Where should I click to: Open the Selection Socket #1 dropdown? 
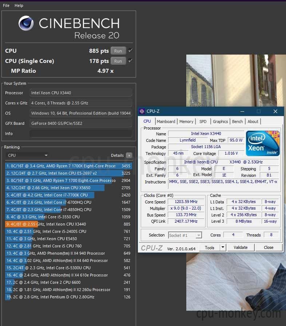(185, 235)
